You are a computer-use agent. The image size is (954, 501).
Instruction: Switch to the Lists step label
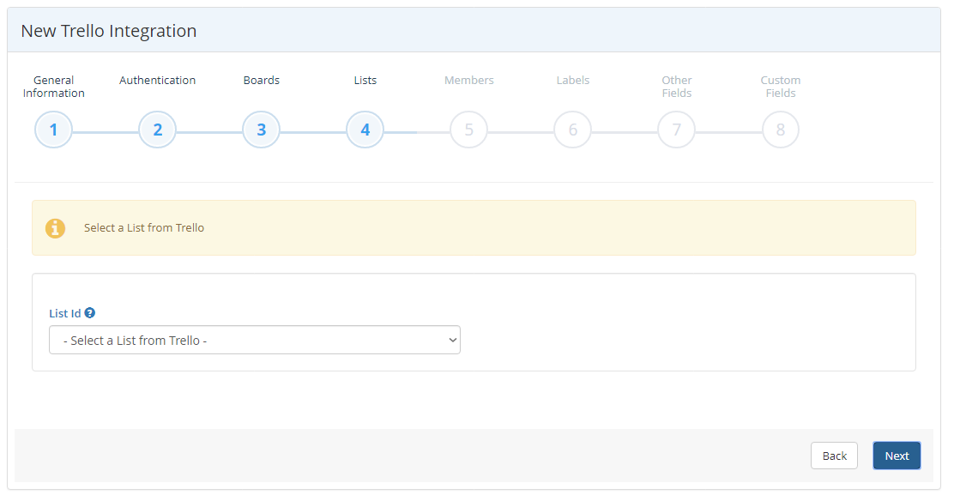tap(365, 80)
